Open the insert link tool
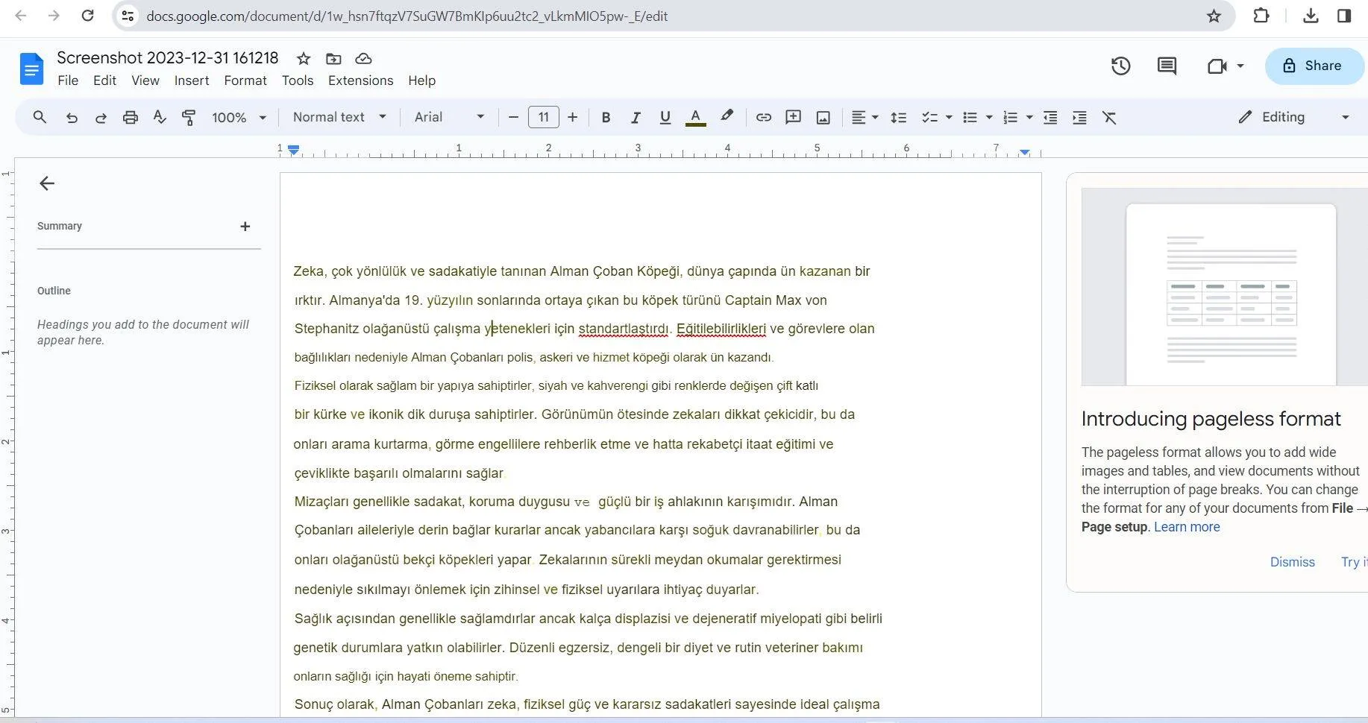 click(x=763, y=117)
